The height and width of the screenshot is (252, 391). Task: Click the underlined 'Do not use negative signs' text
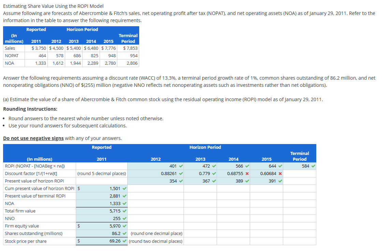(x=32, y=138)
